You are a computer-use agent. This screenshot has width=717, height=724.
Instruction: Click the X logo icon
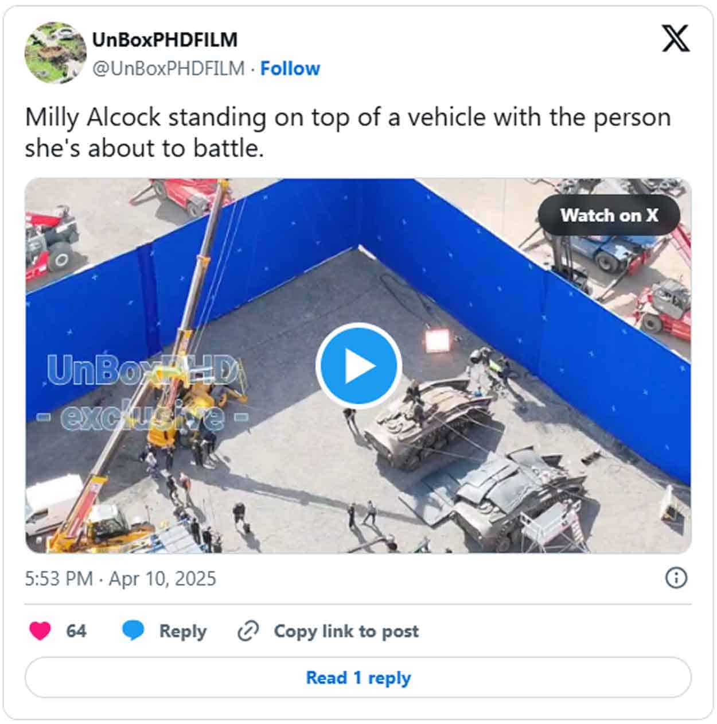tap(676, 38)
